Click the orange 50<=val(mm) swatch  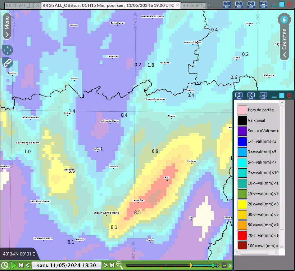(x=242, y=225)
